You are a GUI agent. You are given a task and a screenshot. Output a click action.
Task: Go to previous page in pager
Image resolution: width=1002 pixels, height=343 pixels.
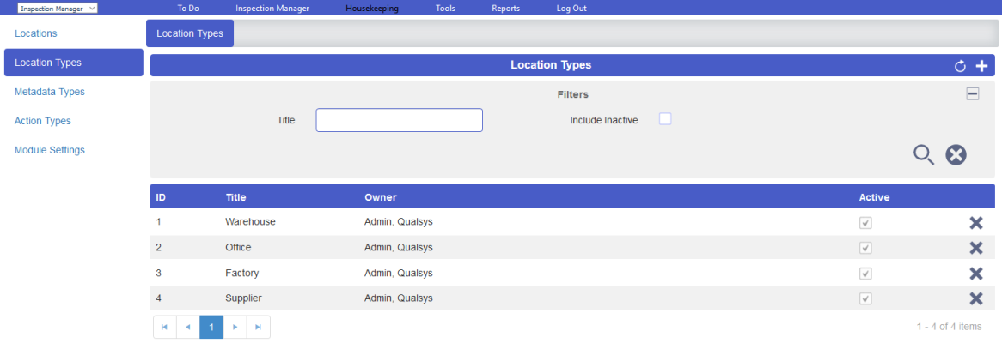click(x=188, y=327)
